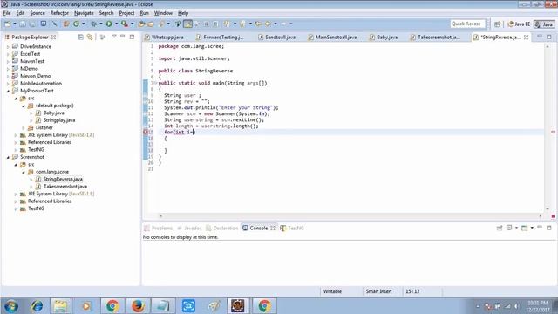
Task: Open the Debug dropdown arrow
Action: click(101, 24)
